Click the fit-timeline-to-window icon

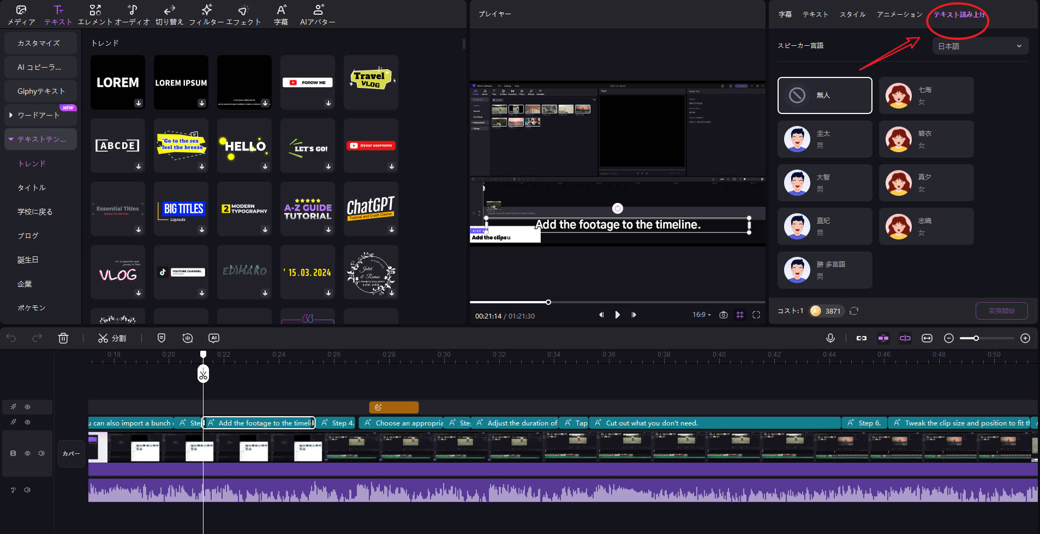(927, 338)
